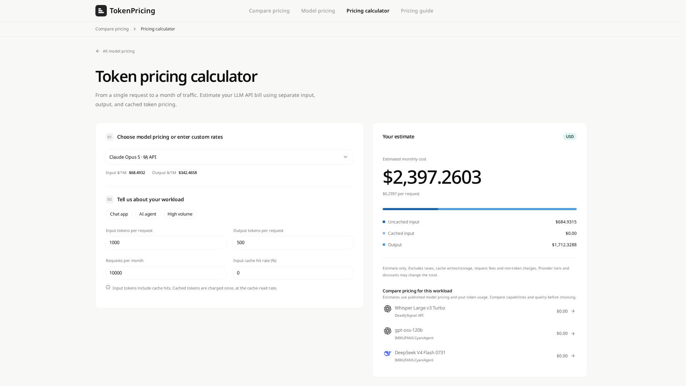Click the TokenPricing brand name

[132, 11]
